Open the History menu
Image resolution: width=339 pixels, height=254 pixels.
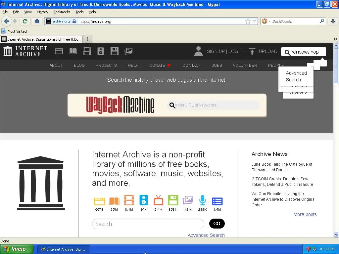(42, 12)
